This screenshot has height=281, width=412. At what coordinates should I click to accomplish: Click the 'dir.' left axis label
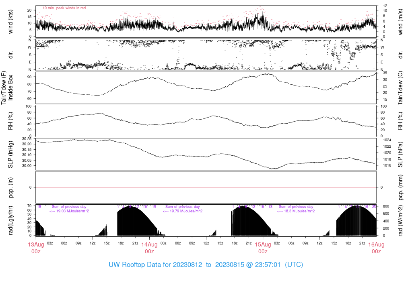(10, 55)
